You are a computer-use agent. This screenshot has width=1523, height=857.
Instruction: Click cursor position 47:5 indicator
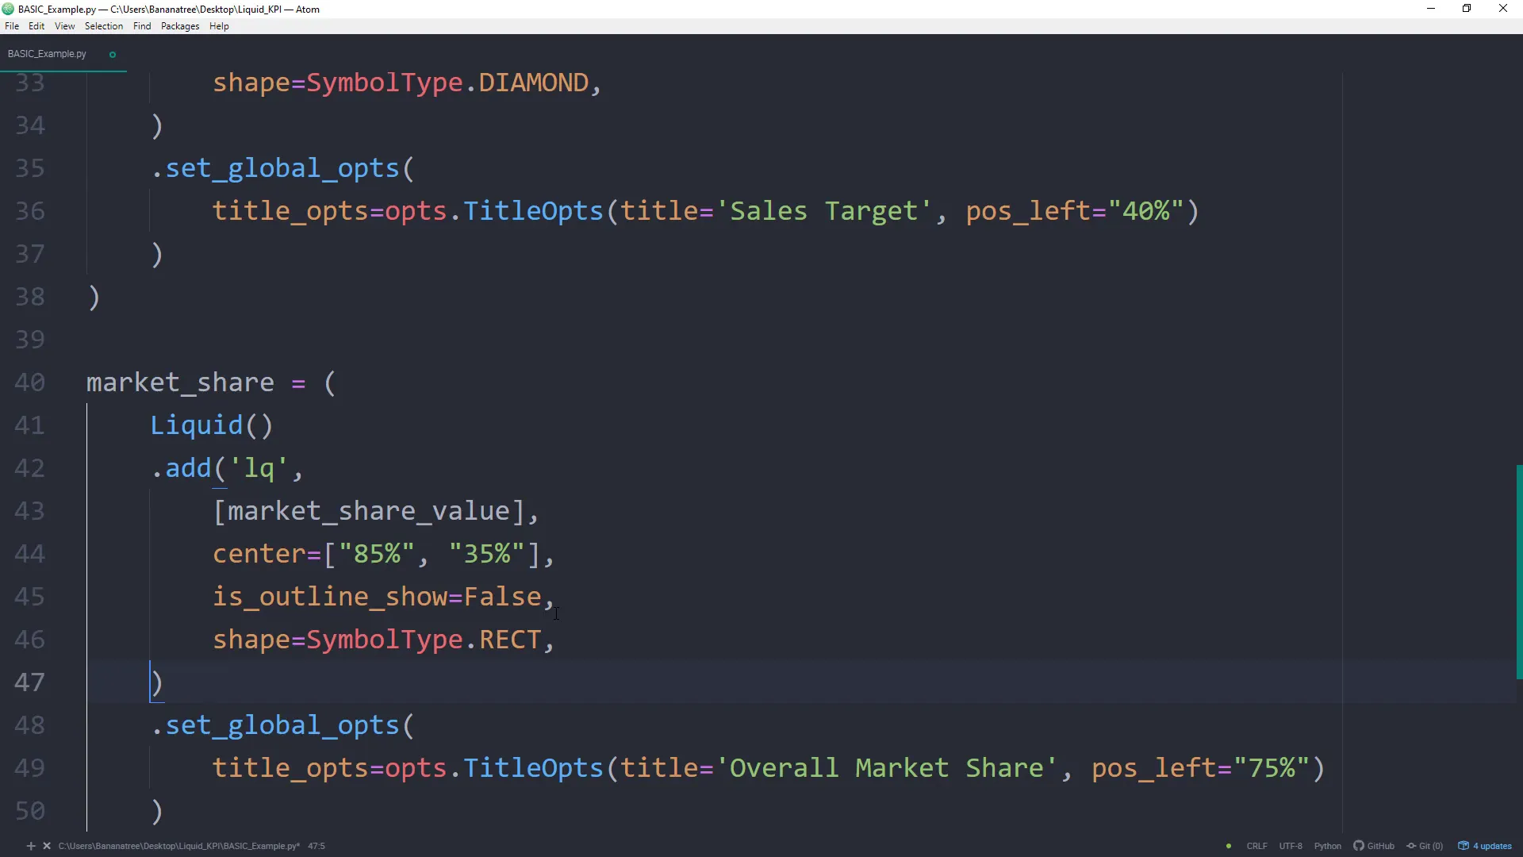pos(316,846)
